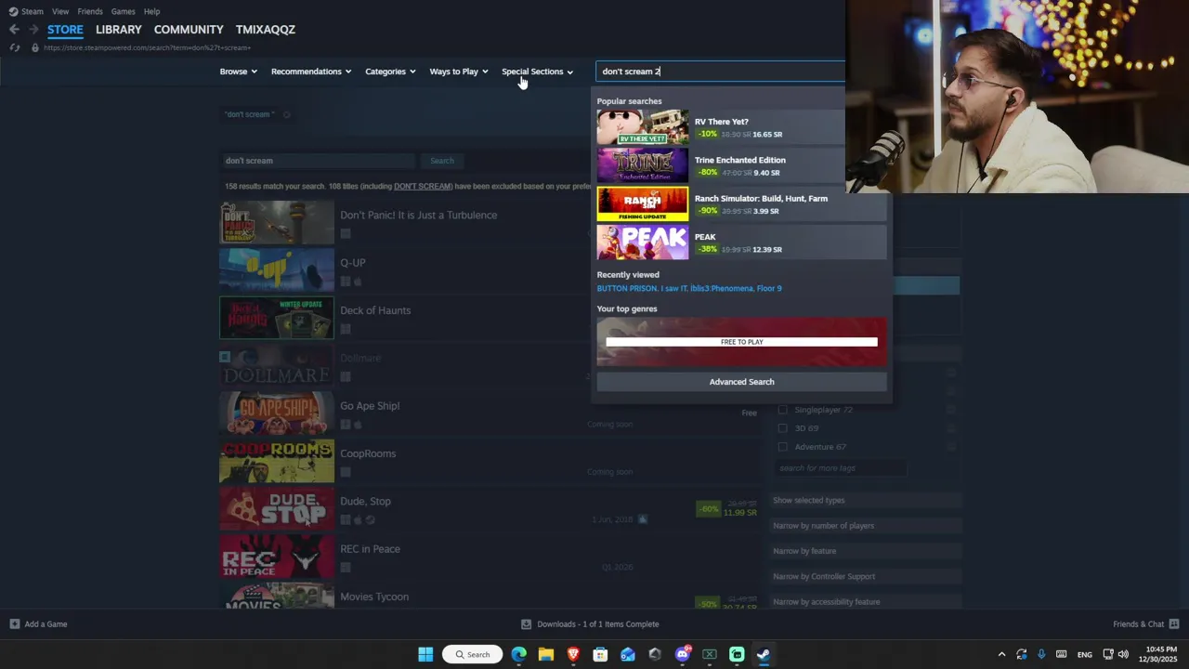Screen dimensions: 1189x669
Task: Tick the Singleplayer tag checkbox
Action: click(x=782, y=410)
